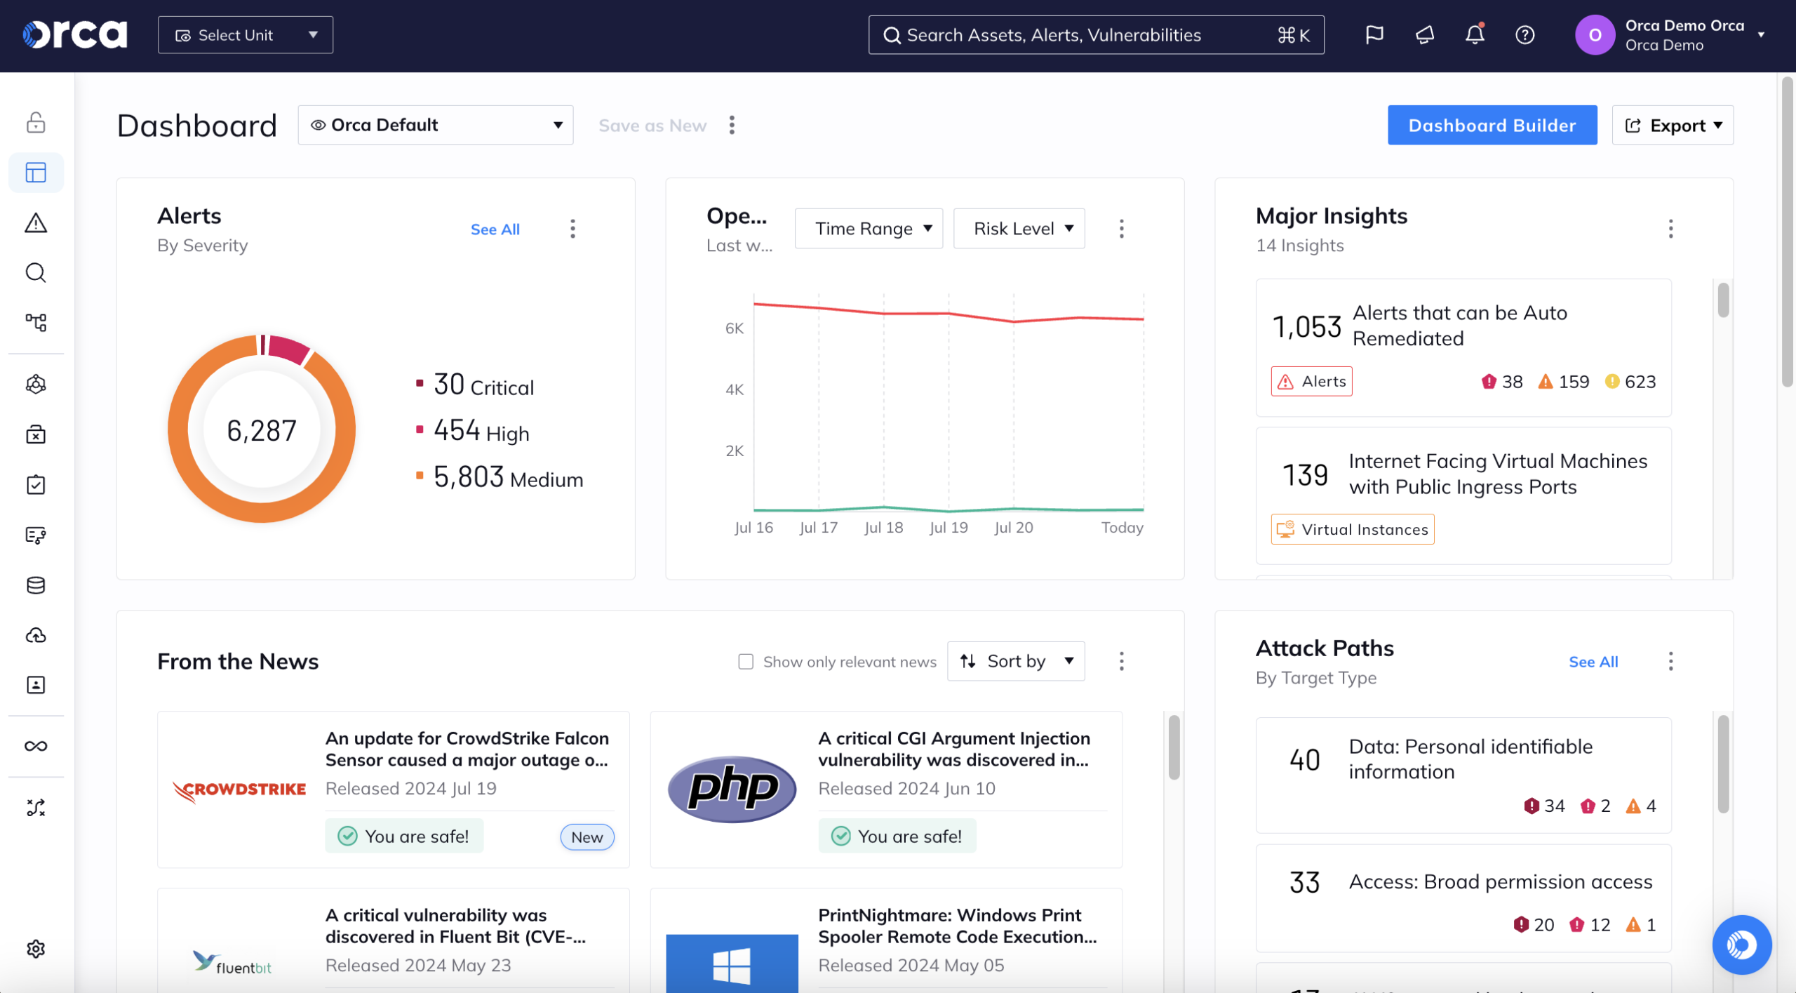Open the Dashboard panel from the sidebar
This screenshot has height=993, width=1796.
pos(35,172)
